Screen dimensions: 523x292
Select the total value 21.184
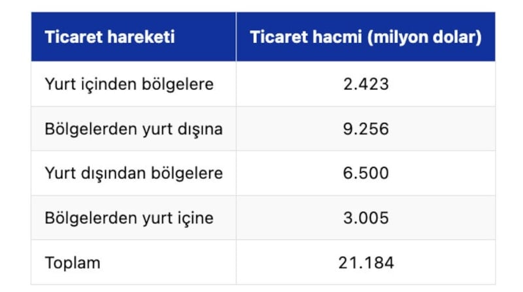click(x=365, y=263)
